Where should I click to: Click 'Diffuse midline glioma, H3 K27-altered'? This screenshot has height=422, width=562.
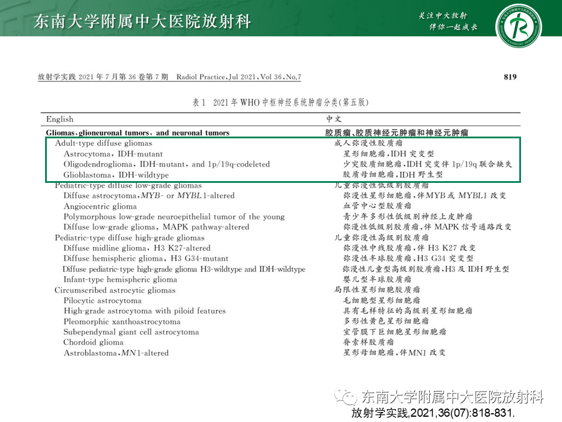click(x=137, y=248)
